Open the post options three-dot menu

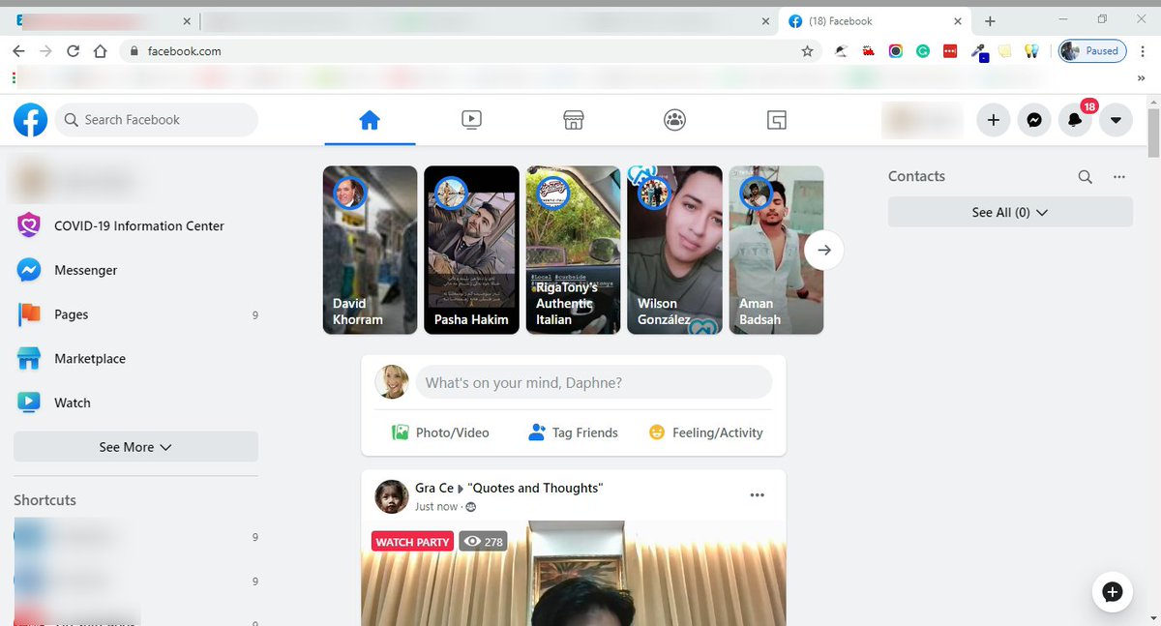758,495
